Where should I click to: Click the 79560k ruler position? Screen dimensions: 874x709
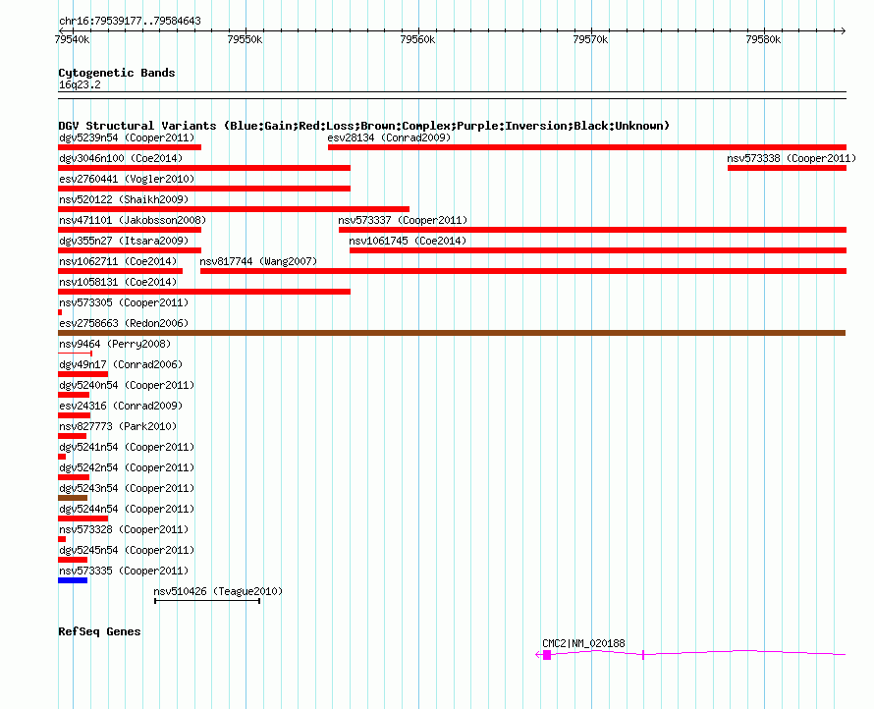(x=418, y=39)
